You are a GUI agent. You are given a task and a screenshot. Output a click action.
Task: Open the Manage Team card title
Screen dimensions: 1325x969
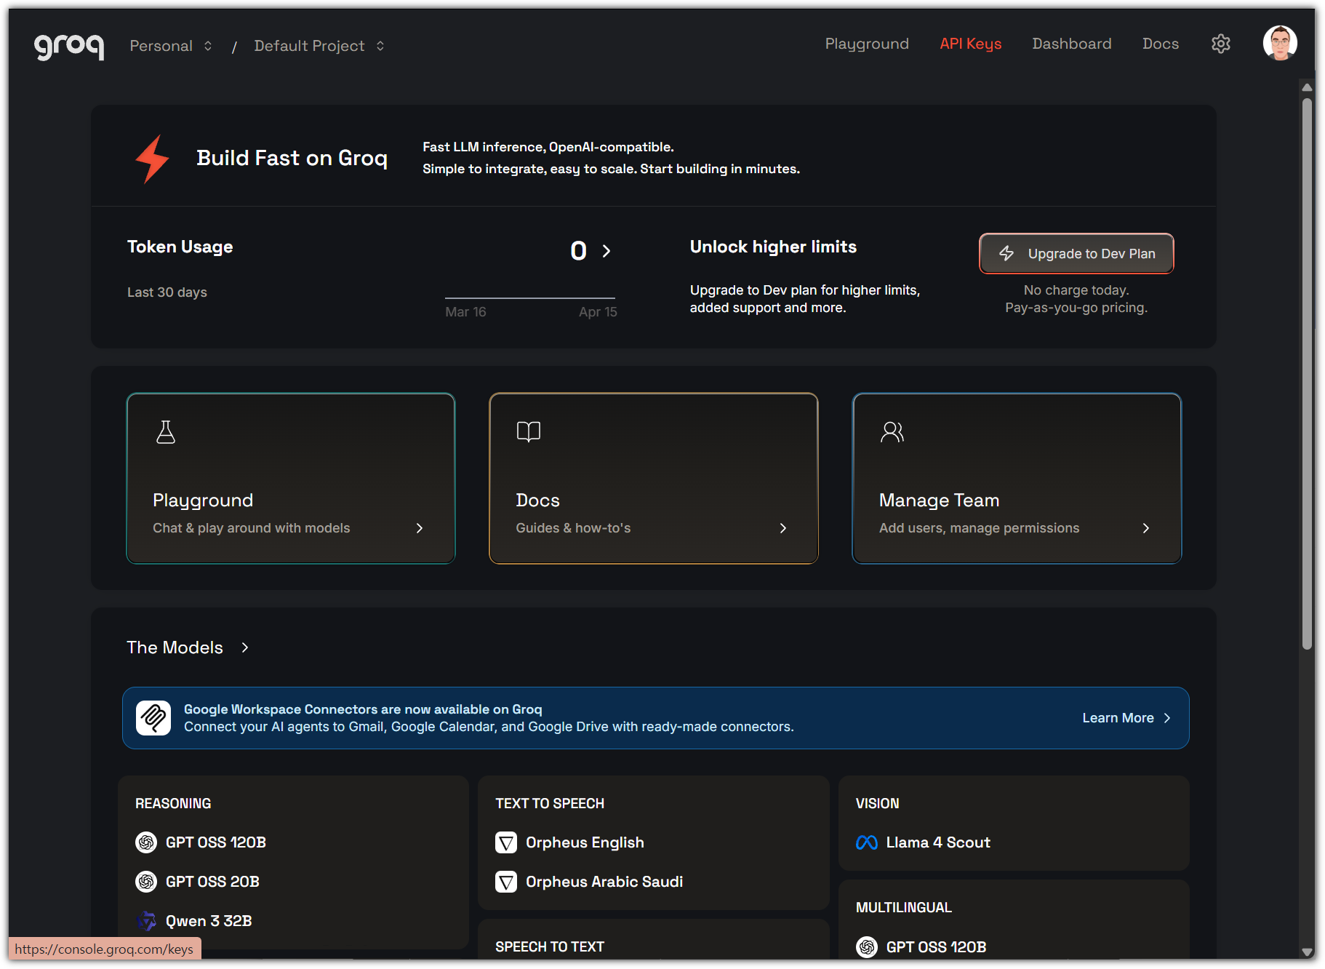pos(939,501)
